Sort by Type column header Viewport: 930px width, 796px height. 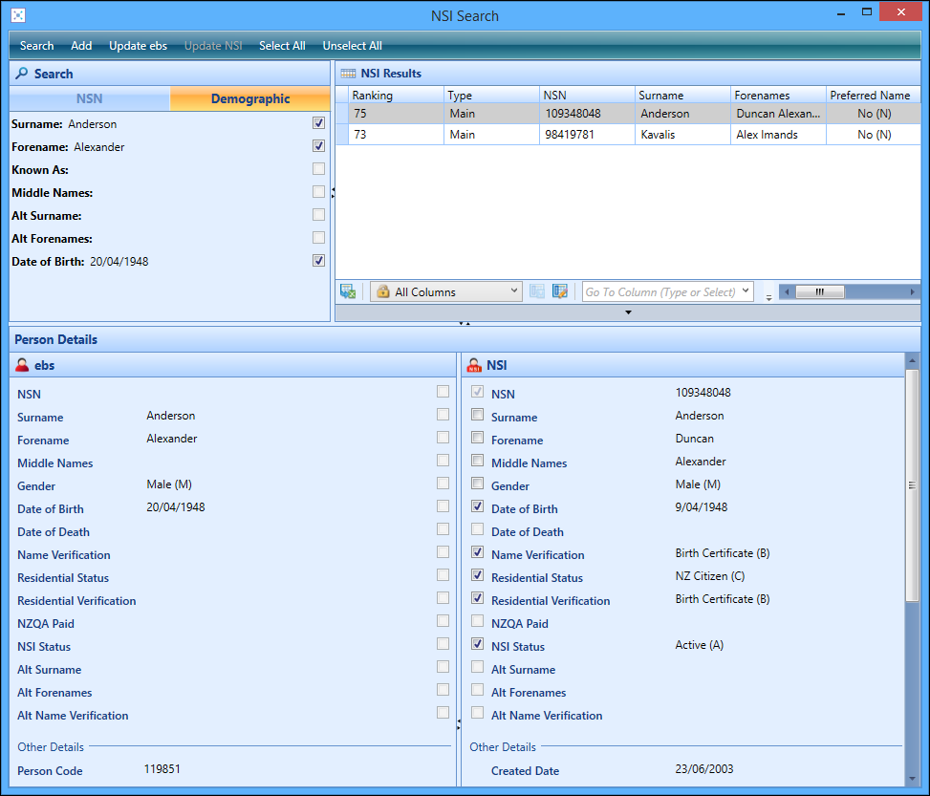point(491,95)
